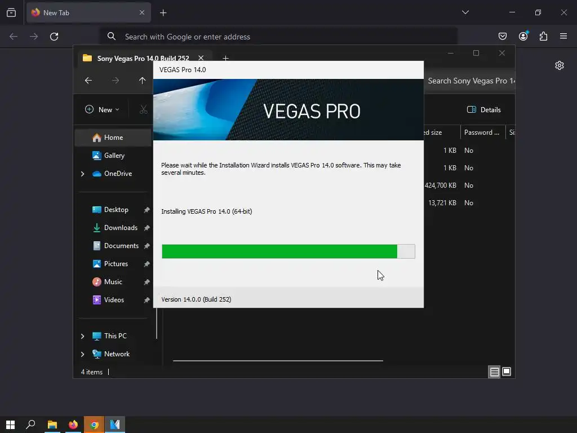Add a new File Explorer tab
Screen dimensions: 577x433
(x=225, y=58)
